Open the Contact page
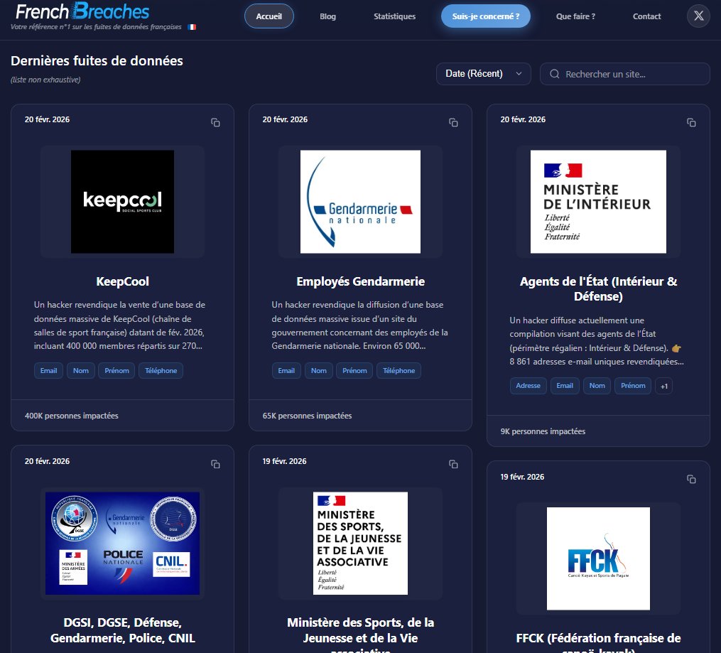The image size is (721, 653). [x=646, y=16]
